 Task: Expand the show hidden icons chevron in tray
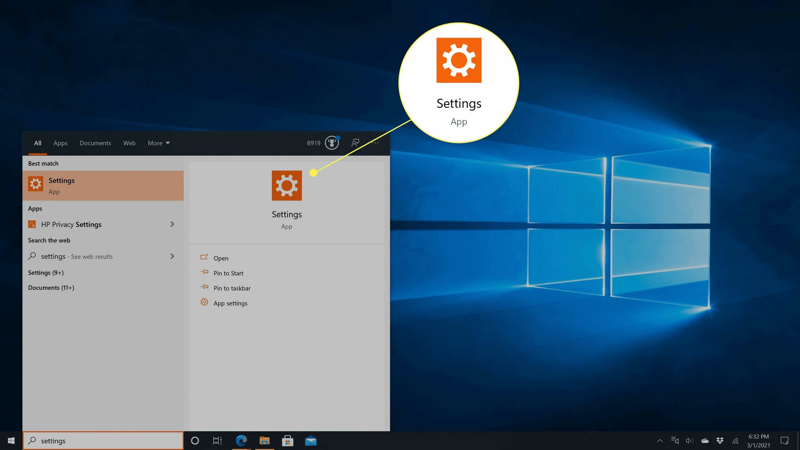[x=660, y=440]
